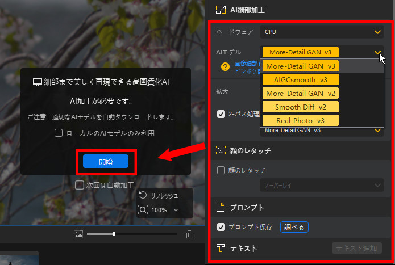Select Real-Photo v3 model option

coord(301,120)
